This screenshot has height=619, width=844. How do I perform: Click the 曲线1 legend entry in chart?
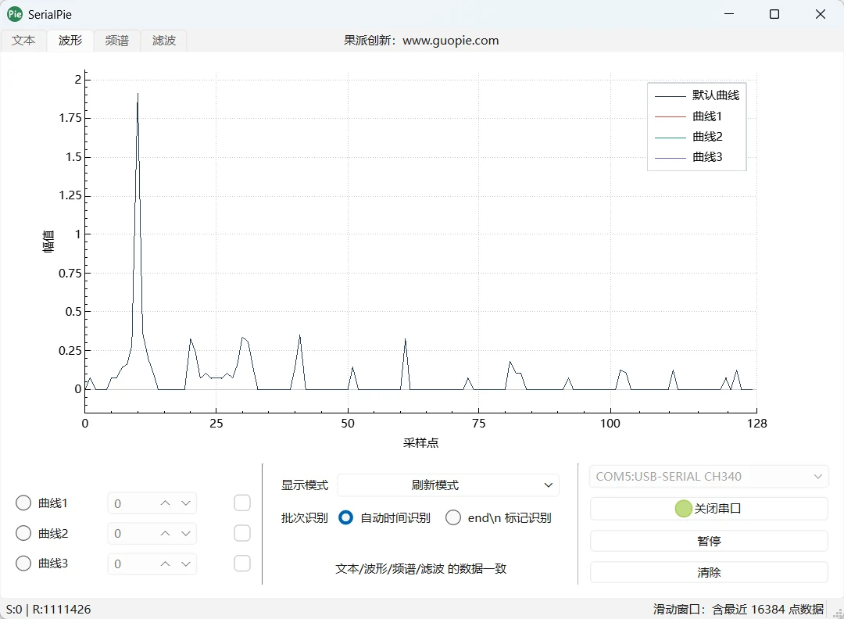pyautogui.click(x=688, y=116)
